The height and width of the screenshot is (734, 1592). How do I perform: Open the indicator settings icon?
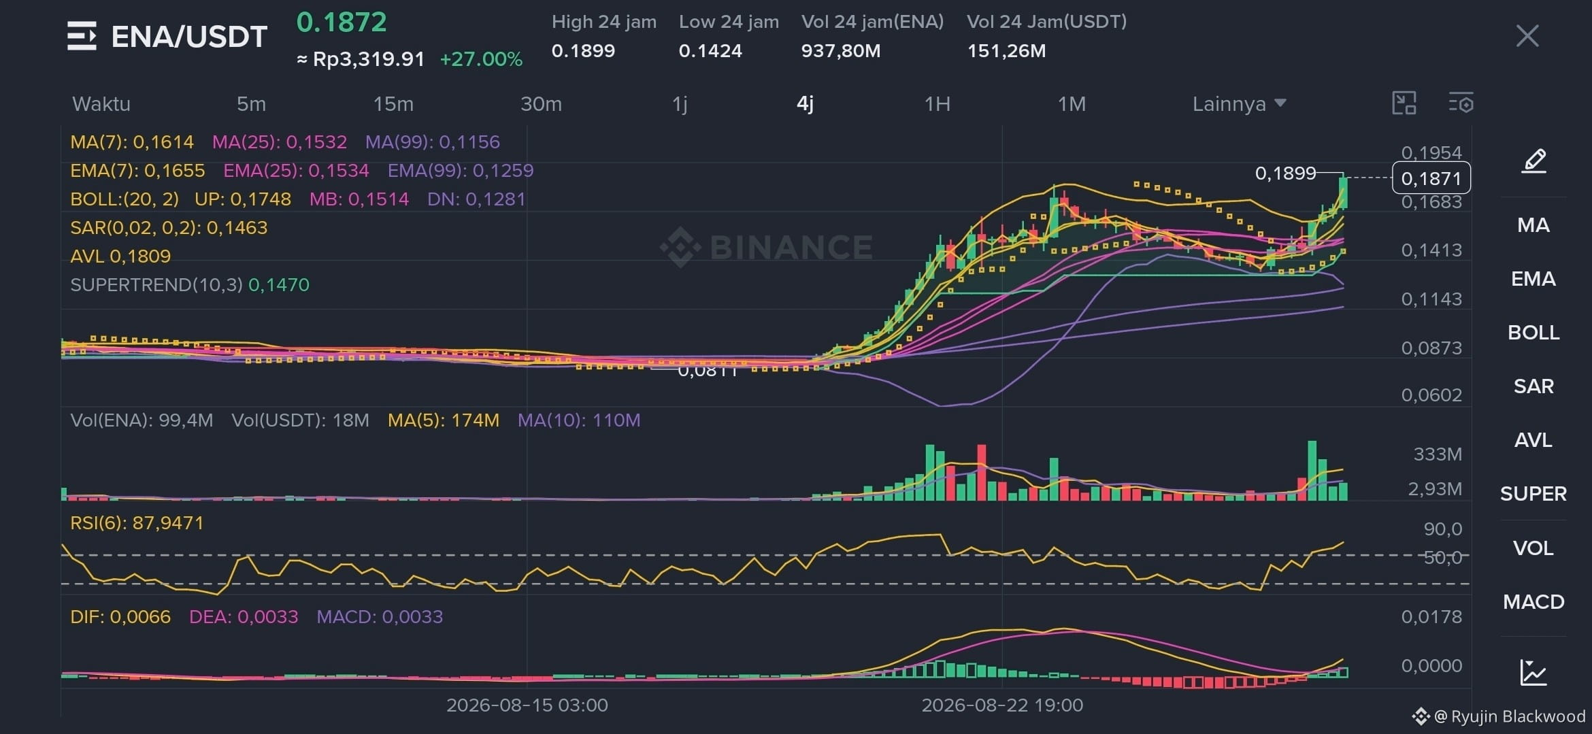pyautogui.click(x=1461, y=103)
